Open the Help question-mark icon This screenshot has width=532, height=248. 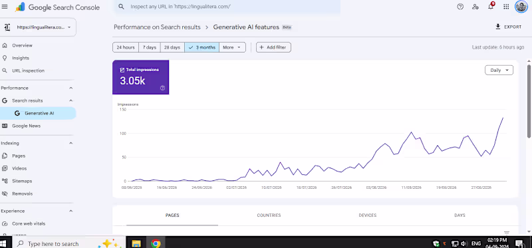460,7
